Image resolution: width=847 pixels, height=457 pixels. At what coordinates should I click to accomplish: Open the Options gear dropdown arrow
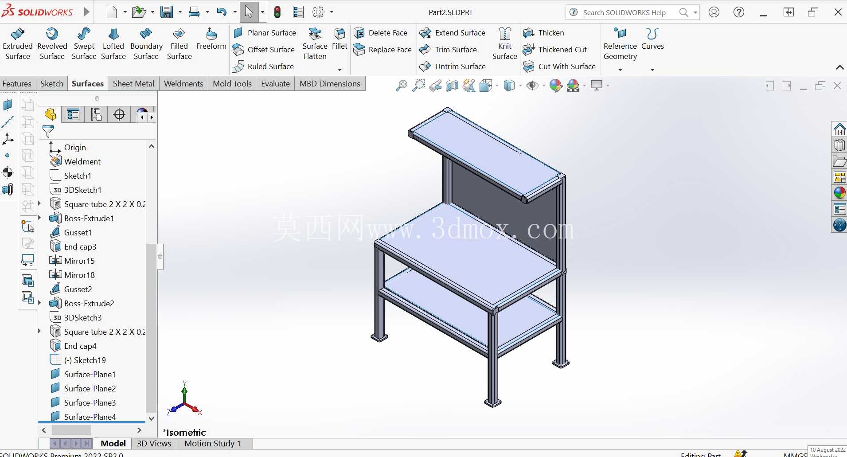click(332, 12)
